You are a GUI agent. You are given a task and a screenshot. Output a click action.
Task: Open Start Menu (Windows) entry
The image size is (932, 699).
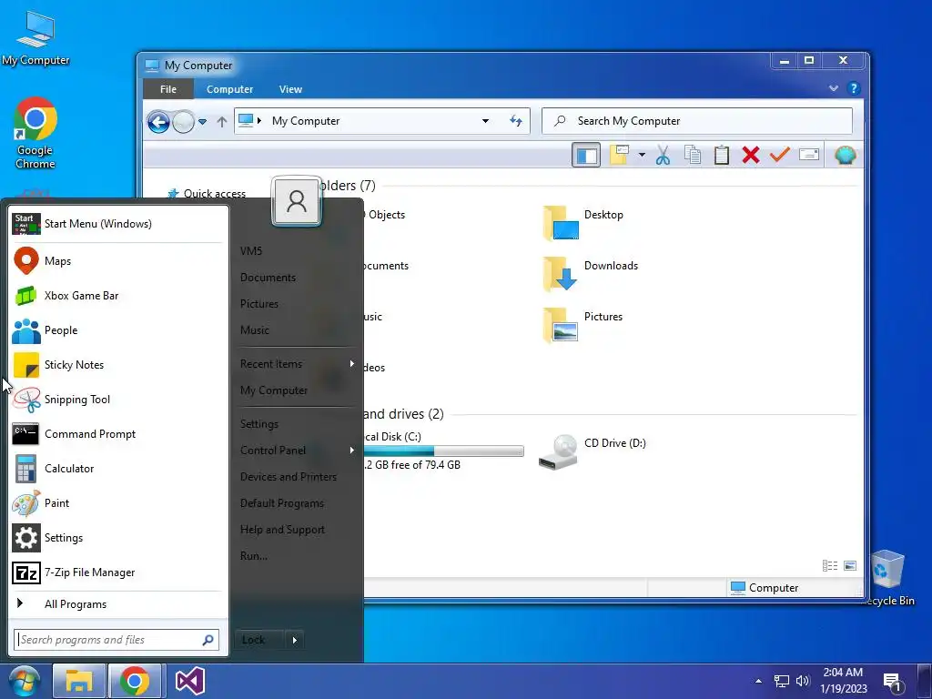(x=117, y=224)
